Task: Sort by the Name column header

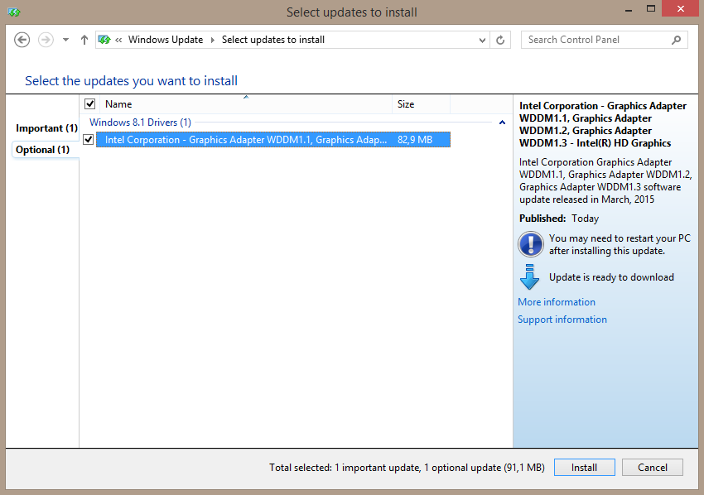Action: pos(246,104)
